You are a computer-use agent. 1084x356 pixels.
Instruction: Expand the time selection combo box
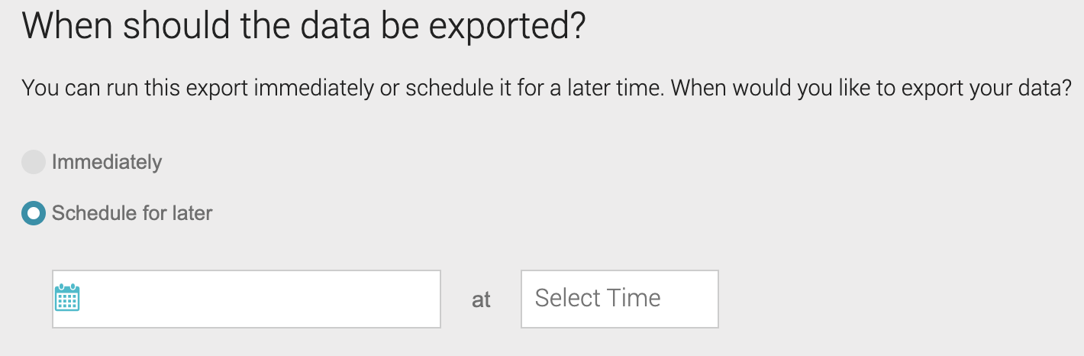click(620, 299)
